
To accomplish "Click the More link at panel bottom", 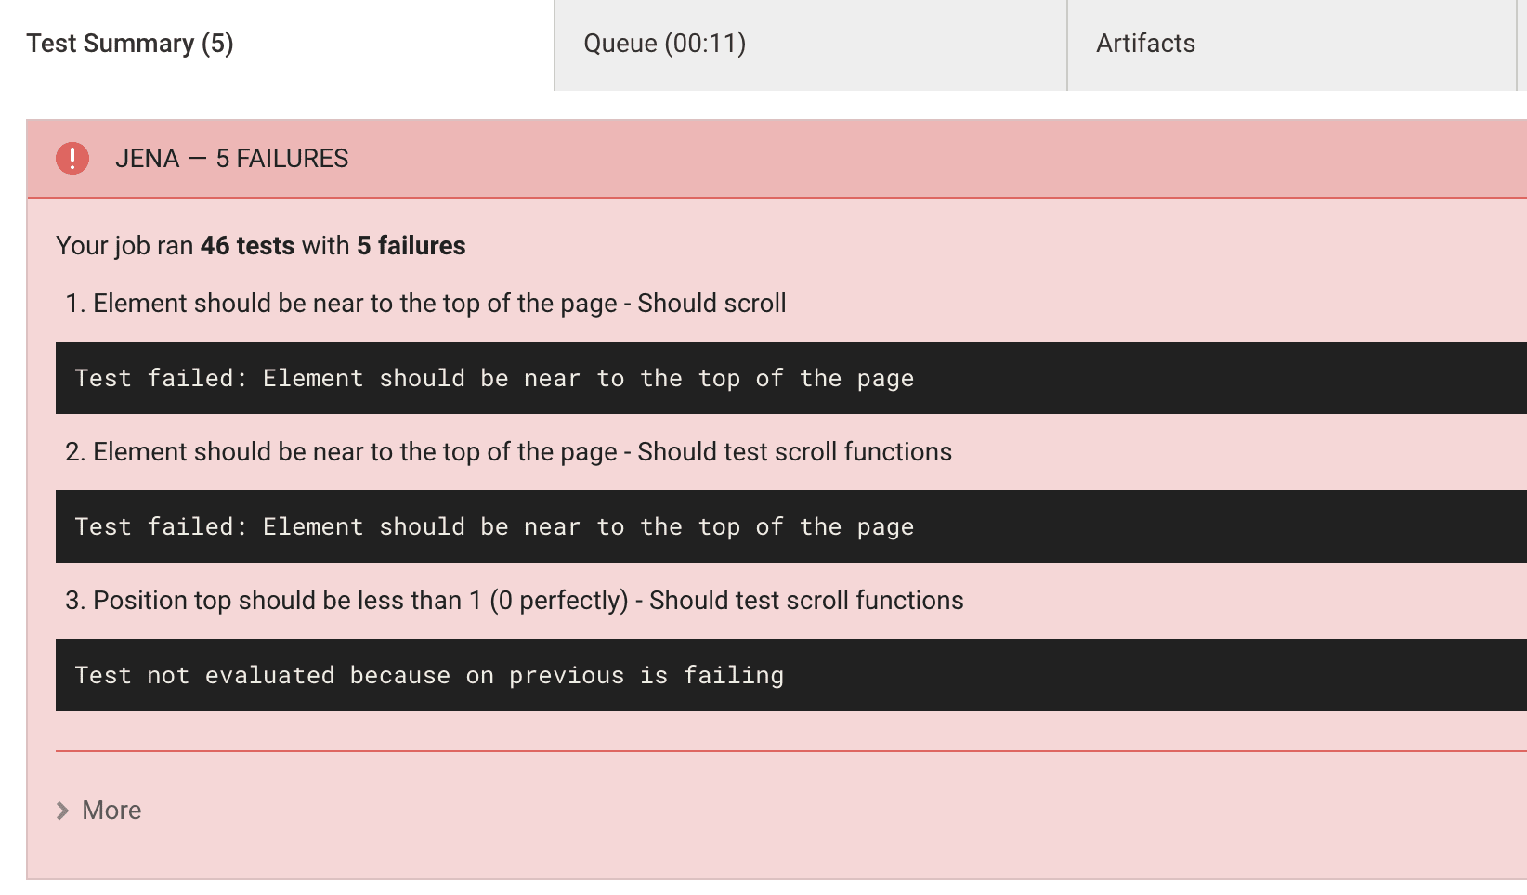I will [x=111, y=810].
